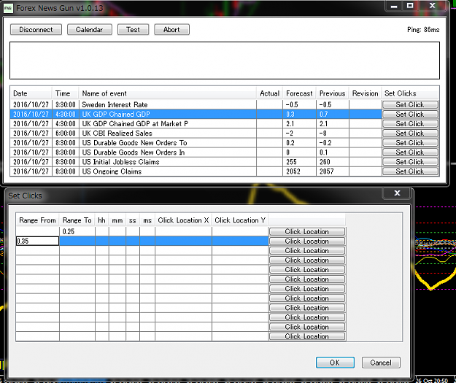Click the Click Location Y column header
Viewport: 456px width, 383px height.
click(x=240, y=220)
